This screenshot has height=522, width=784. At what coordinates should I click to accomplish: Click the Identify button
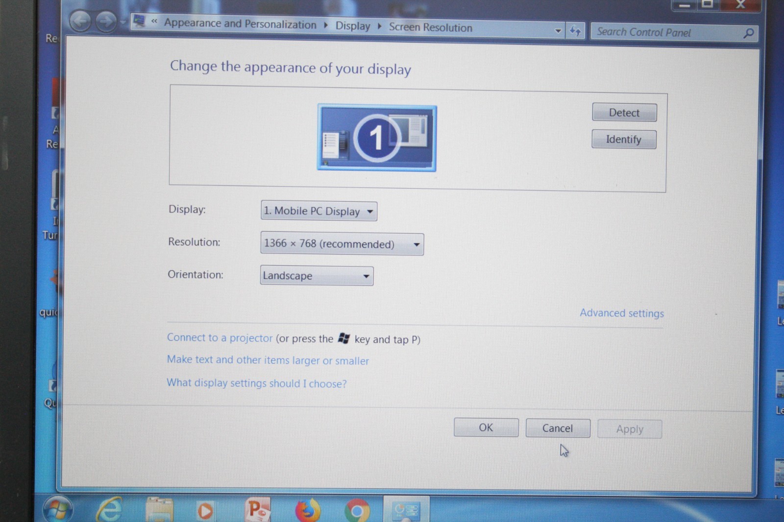(x=624, y=140)
